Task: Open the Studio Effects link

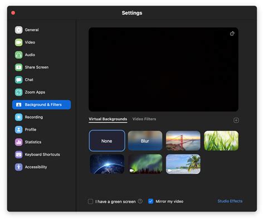Action: [230, 201]
